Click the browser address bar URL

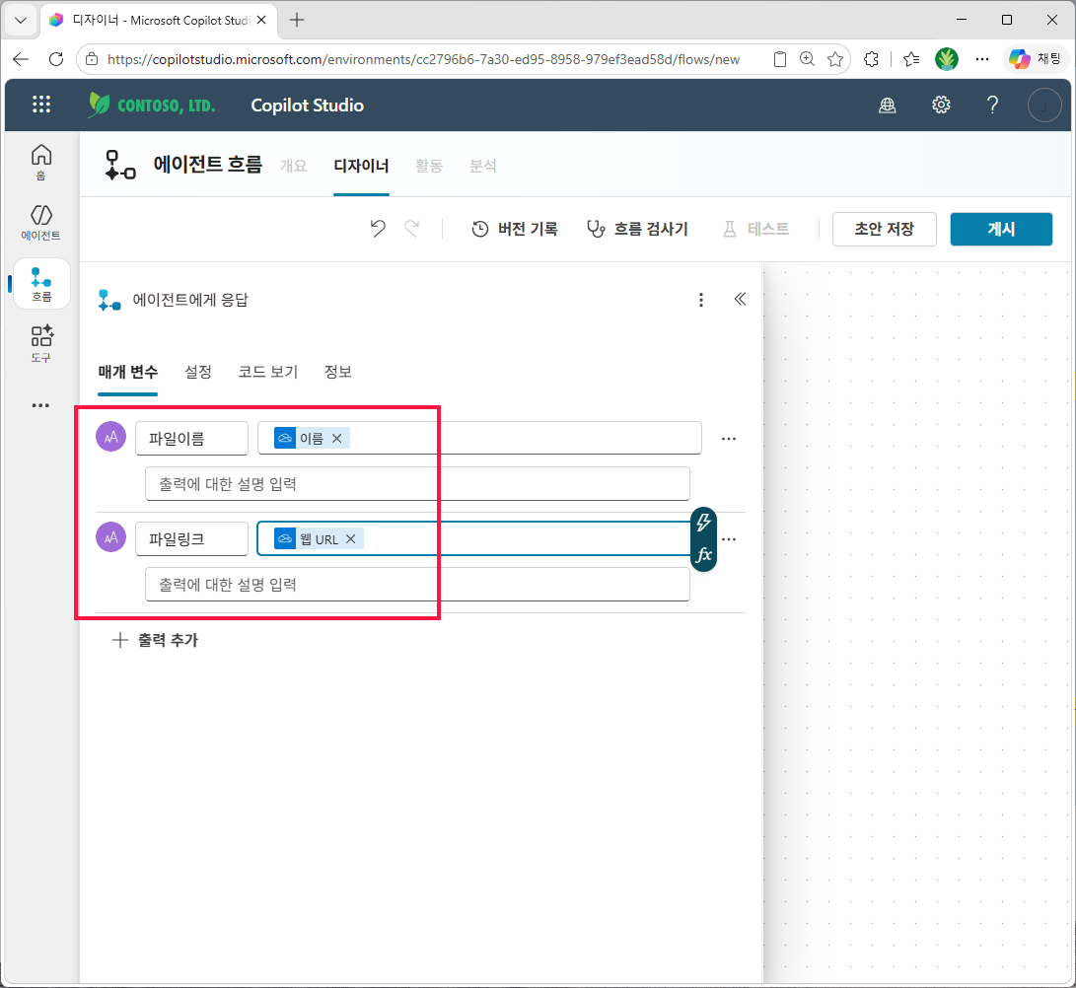pyautogui.click(x=423, y=60)
